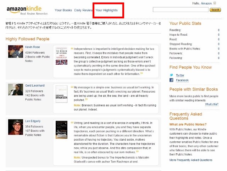The width and height of the screenshot is (227, 171).
Task: Select the 354 Followers text
Action: pyautogui.click(x=34, y=126)
